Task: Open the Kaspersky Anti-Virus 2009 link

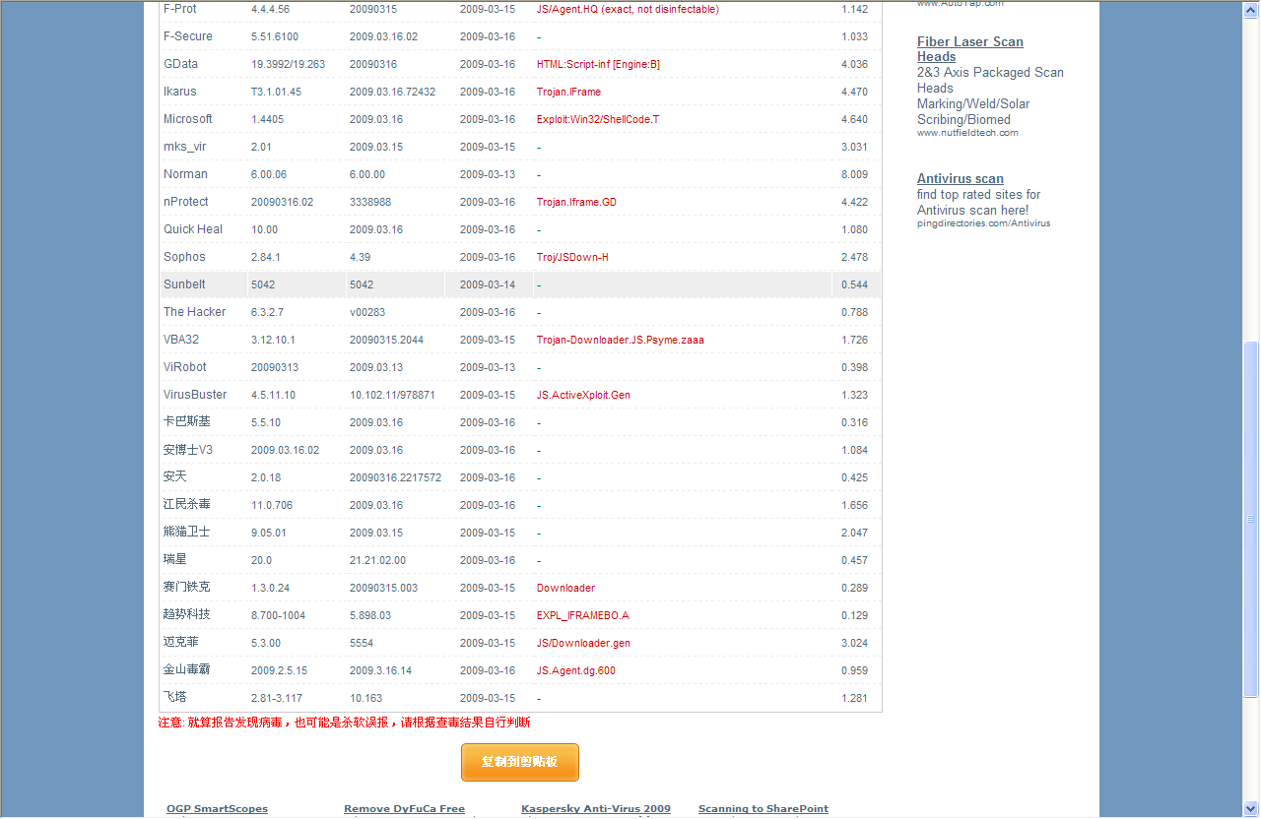Action: [x=596, y=809]
